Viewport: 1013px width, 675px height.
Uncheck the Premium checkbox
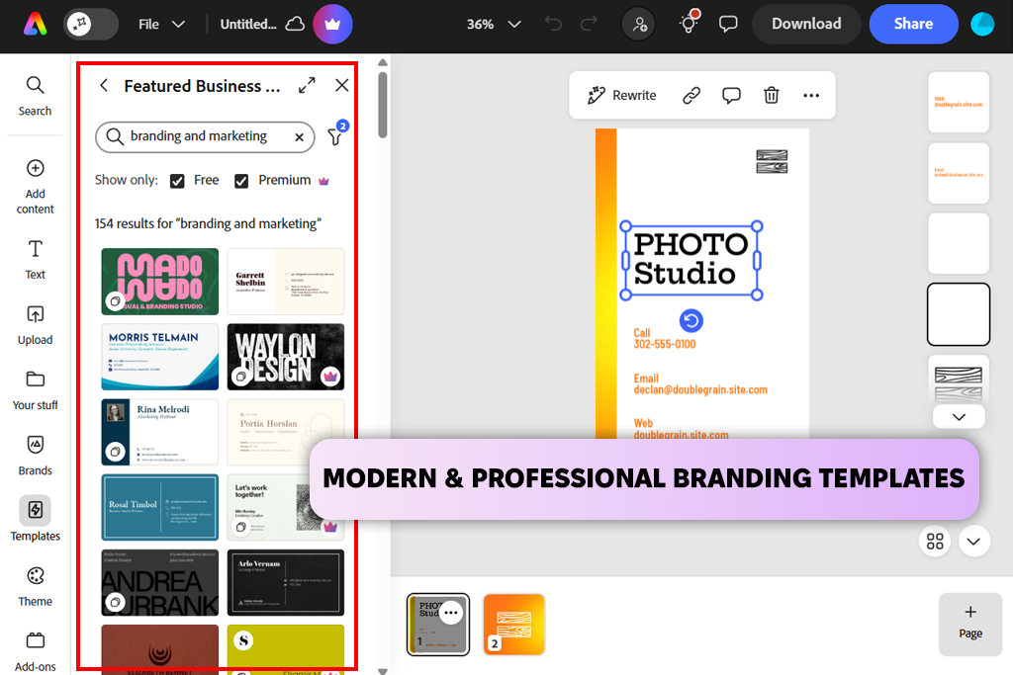241,181
